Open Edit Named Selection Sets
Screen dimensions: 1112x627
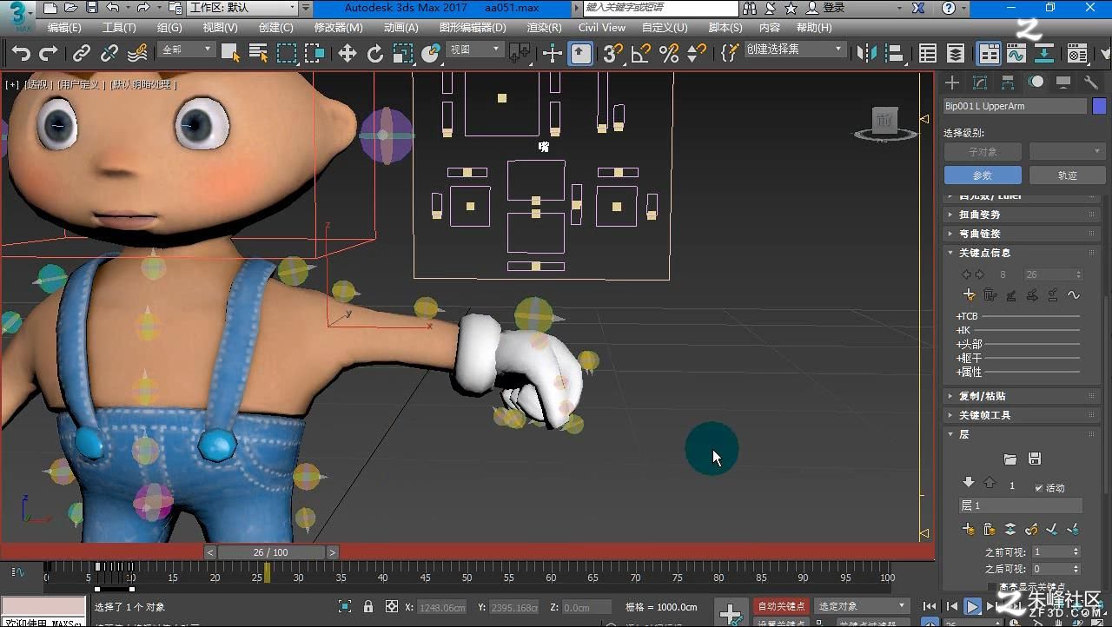click(x=730, y=54)
